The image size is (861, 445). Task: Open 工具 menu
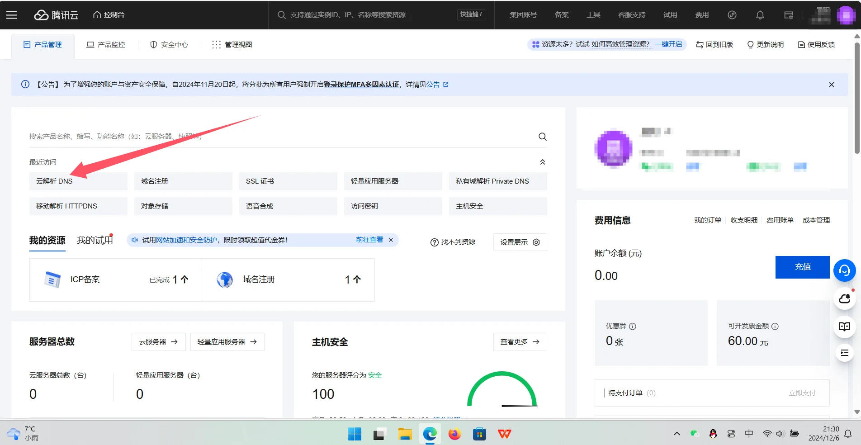(x=593, y=15)
